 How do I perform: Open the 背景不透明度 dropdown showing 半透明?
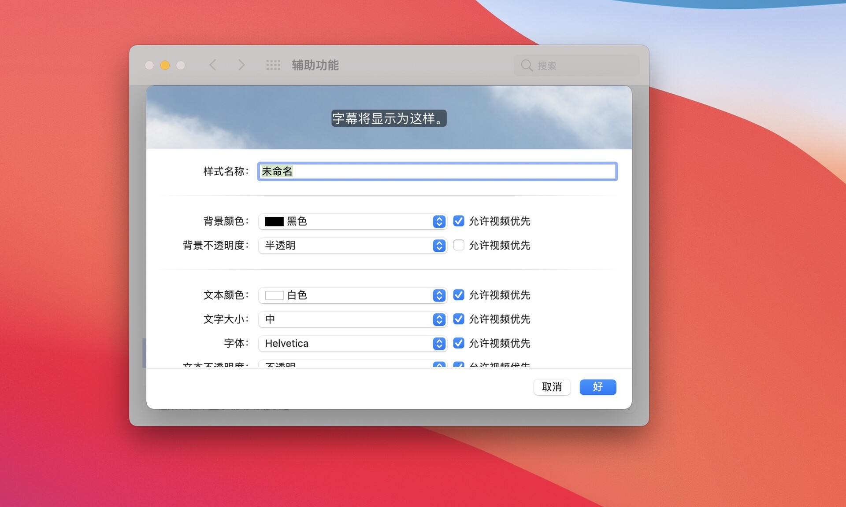coord(352,246)
